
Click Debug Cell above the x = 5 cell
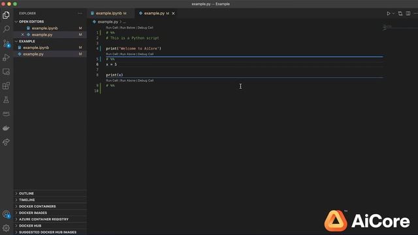(146, 54)
